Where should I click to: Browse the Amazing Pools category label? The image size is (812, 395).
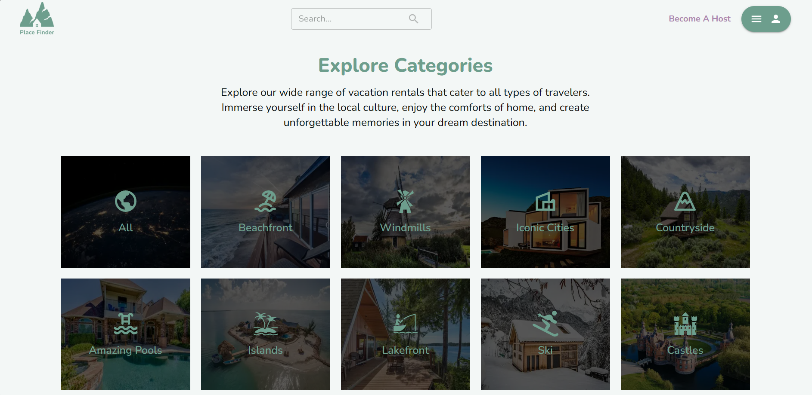pyautogui.click(x=126, y=350)
